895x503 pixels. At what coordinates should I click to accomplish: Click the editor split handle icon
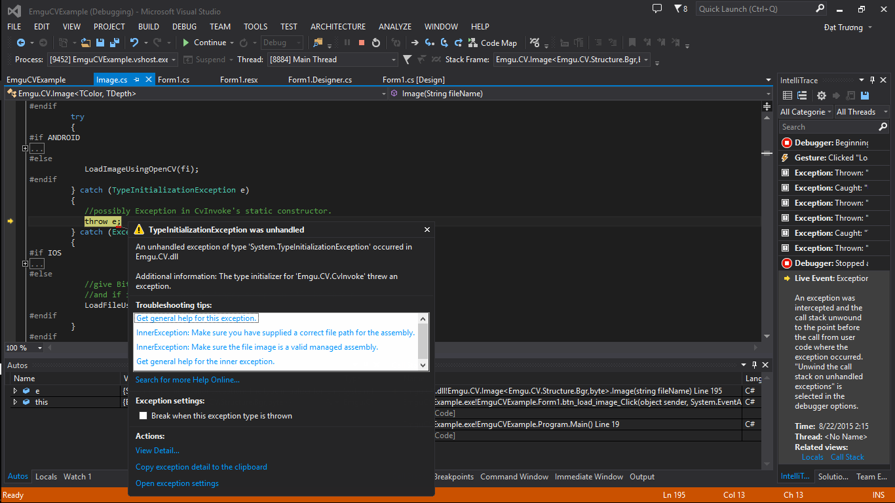(x=768, y=105)
